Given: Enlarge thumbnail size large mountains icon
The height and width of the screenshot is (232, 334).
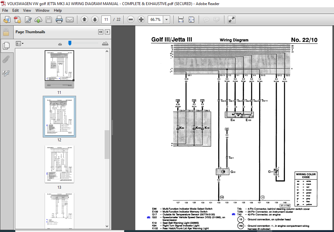Looking at the screenshot, I should tap(105, 44).
